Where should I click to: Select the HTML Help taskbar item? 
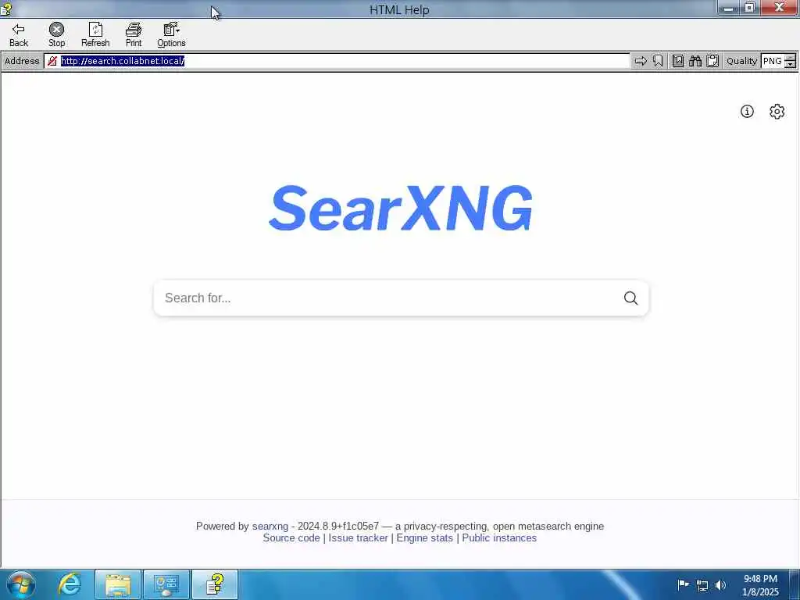(x=215, y=584)
